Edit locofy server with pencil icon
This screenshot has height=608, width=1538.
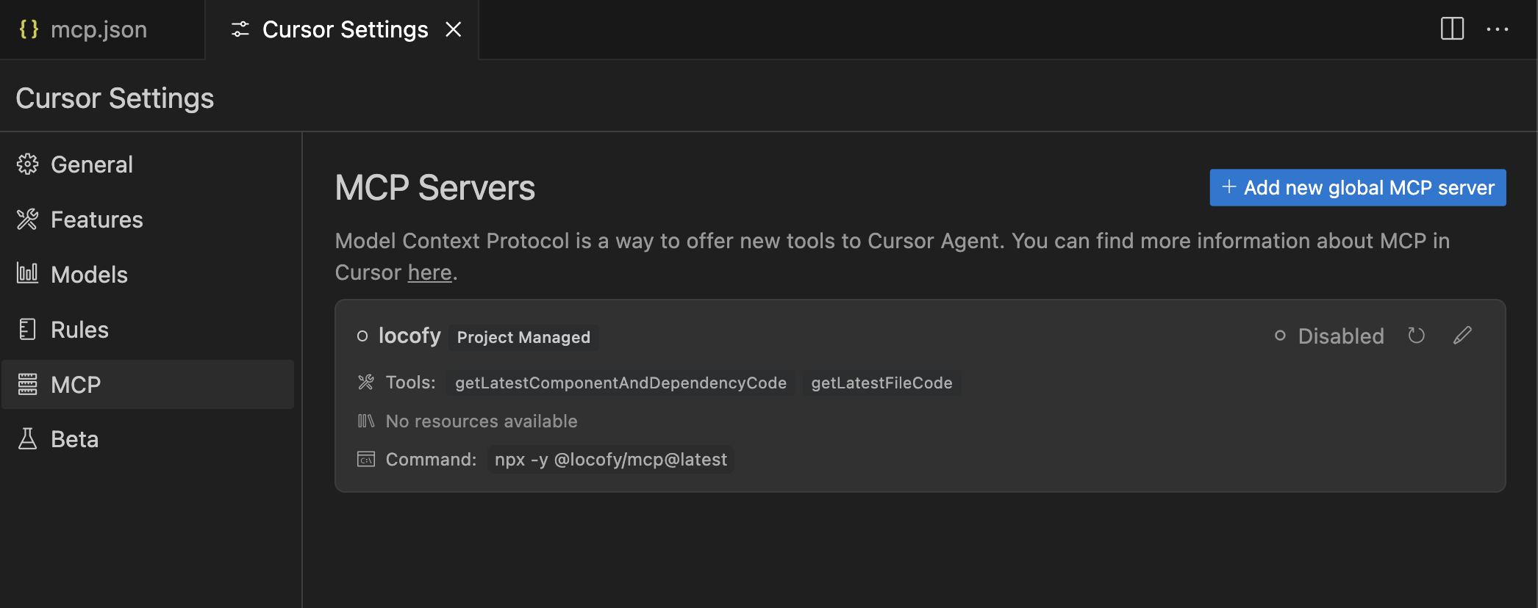click(1462, 336)
